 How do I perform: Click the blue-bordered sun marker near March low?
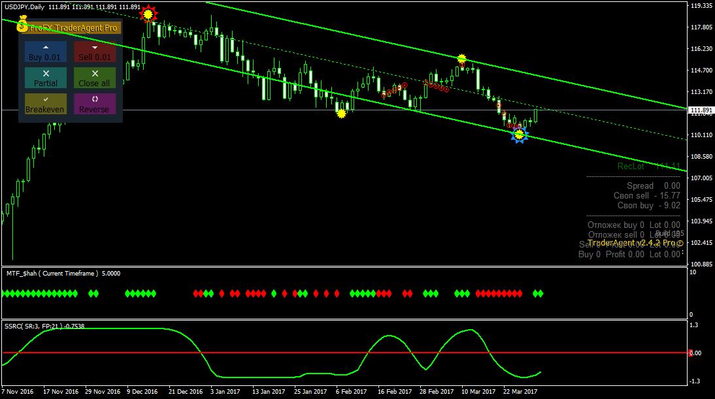pos(519,135)
